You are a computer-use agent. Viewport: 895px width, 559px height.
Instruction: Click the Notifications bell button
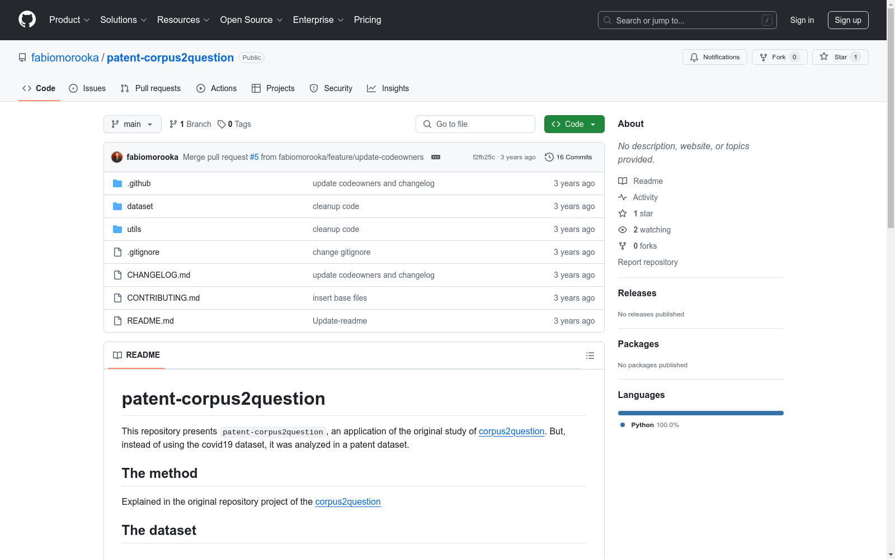tap(714, 57)
